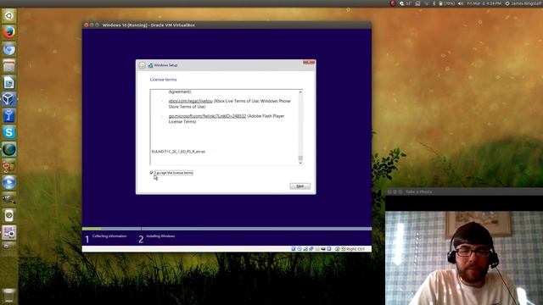Screen dimensions: 543x305
Task: Open the xbox.com/legal/livetou link
Action: pyautogui.click(x=190, y=101)
